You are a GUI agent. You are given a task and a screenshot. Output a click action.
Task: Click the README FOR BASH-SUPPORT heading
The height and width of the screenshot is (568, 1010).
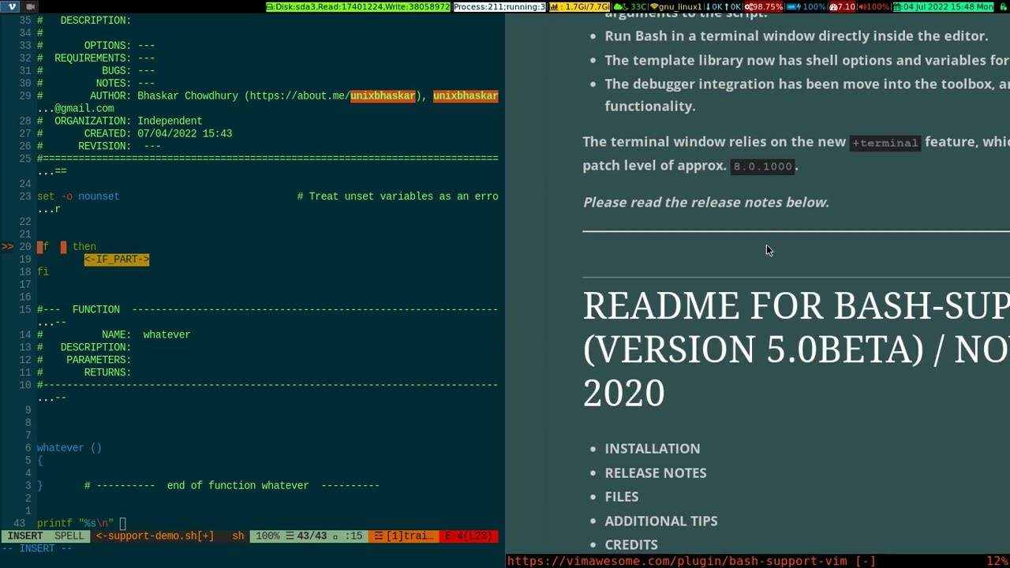(795, 349)
